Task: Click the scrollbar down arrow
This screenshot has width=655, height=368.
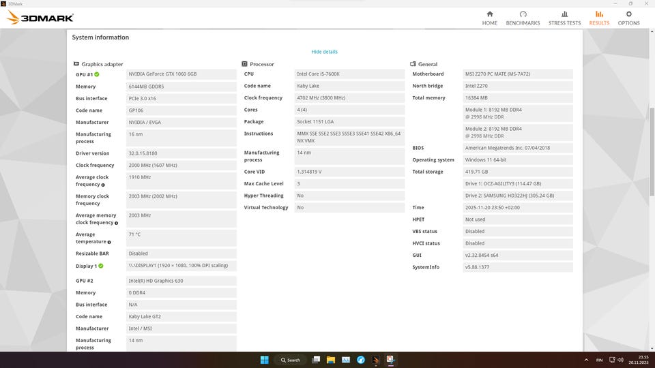Action: (x=652, y=348)
